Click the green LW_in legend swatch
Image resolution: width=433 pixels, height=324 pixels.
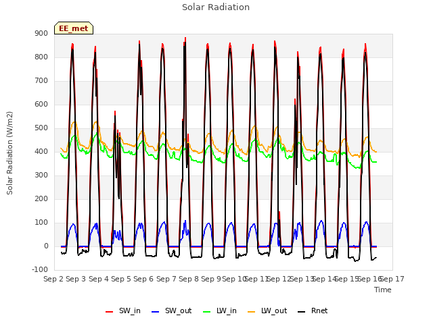tap(207, 312)
